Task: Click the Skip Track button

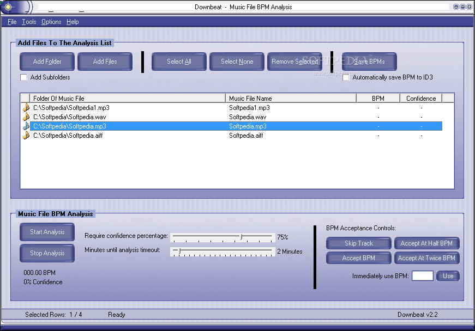Action: coord(359,243)
